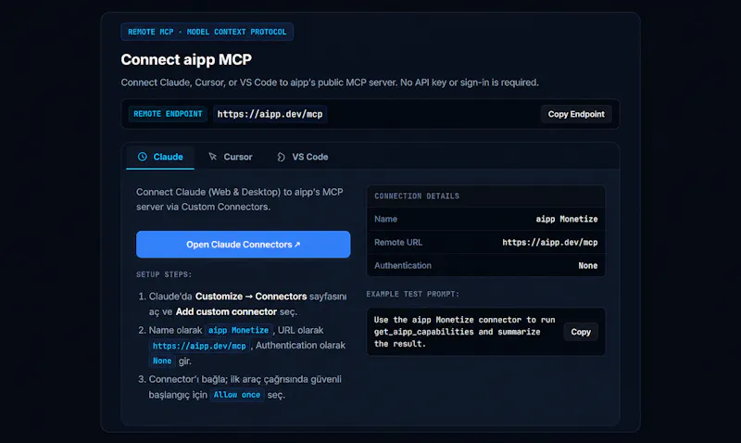Screen dimensions: 741x443
Task: Click the example prompt text block
Action: pyautogui.click(x=465, y=332)
